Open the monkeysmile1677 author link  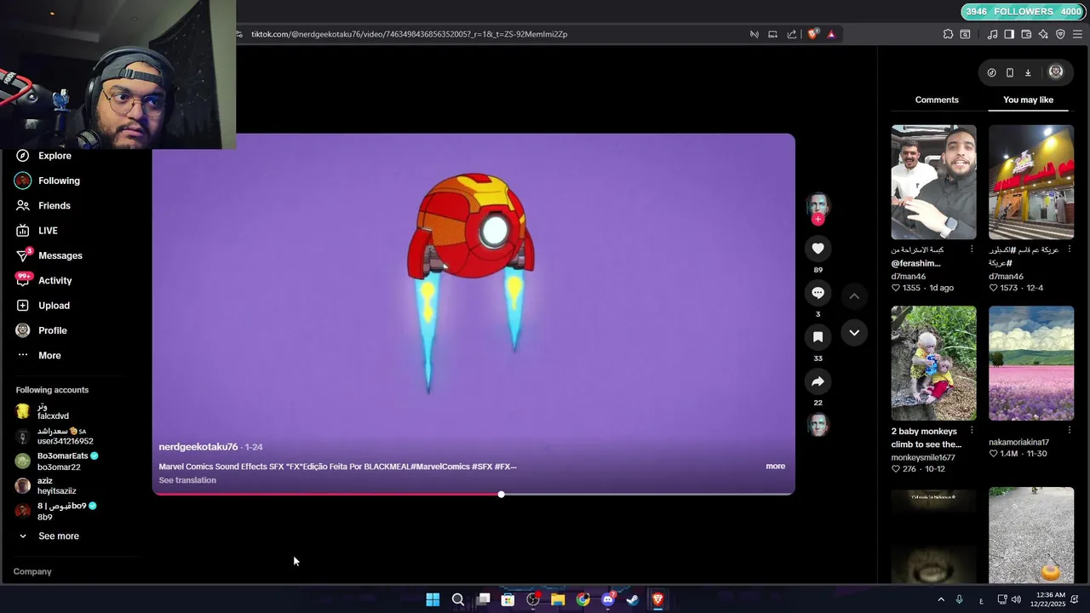[x=923, y=457]
